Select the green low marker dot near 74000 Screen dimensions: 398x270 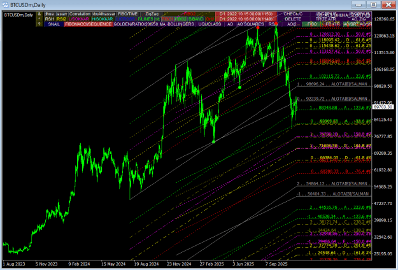(214, 142)
